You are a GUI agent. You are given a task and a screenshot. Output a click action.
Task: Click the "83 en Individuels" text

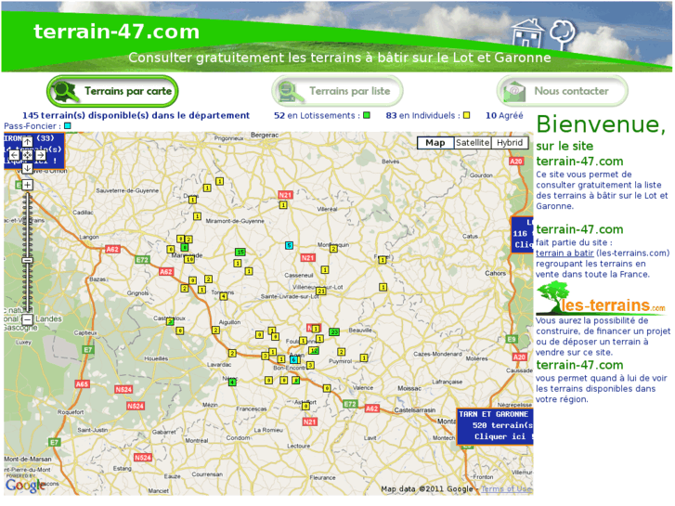tap(421, 115)
